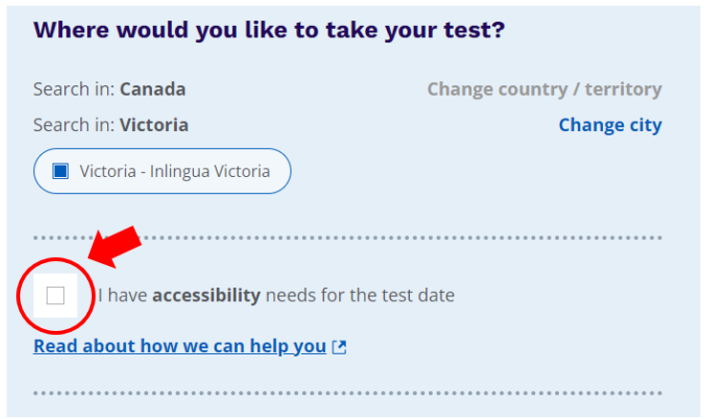Click the bold Canada country name

(153, 89)
